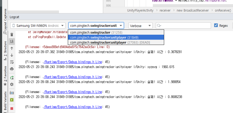Click the log line ending 1.988854

(99, 82)
